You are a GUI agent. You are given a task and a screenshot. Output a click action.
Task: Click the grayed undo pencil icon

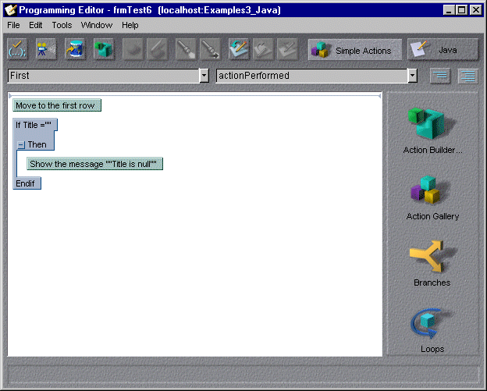(x=263, y=49)
